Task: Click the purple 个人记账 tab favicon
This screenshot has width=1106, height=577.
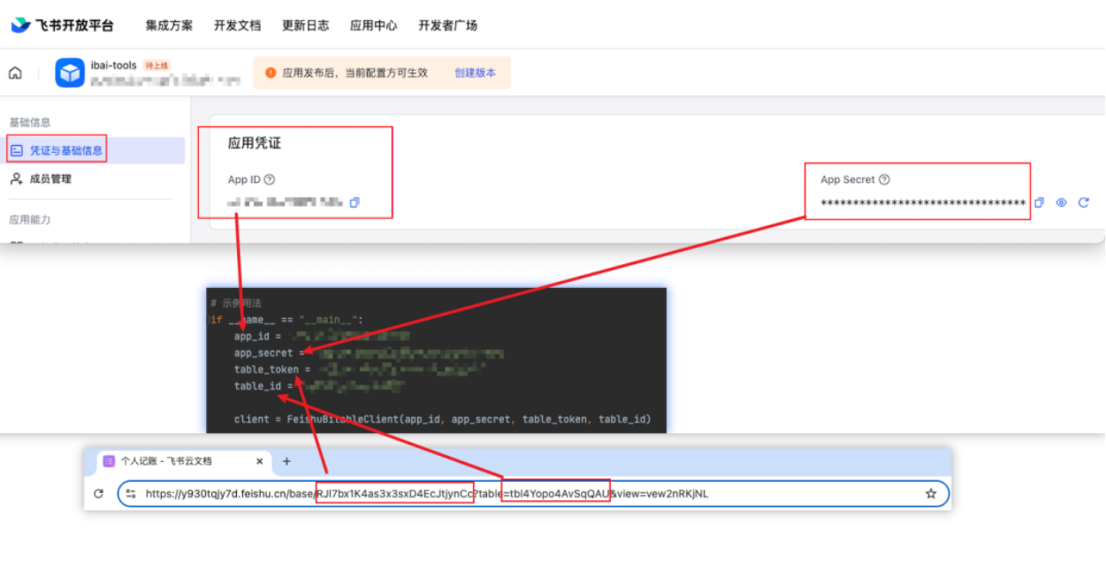Action: pos(109,461)
